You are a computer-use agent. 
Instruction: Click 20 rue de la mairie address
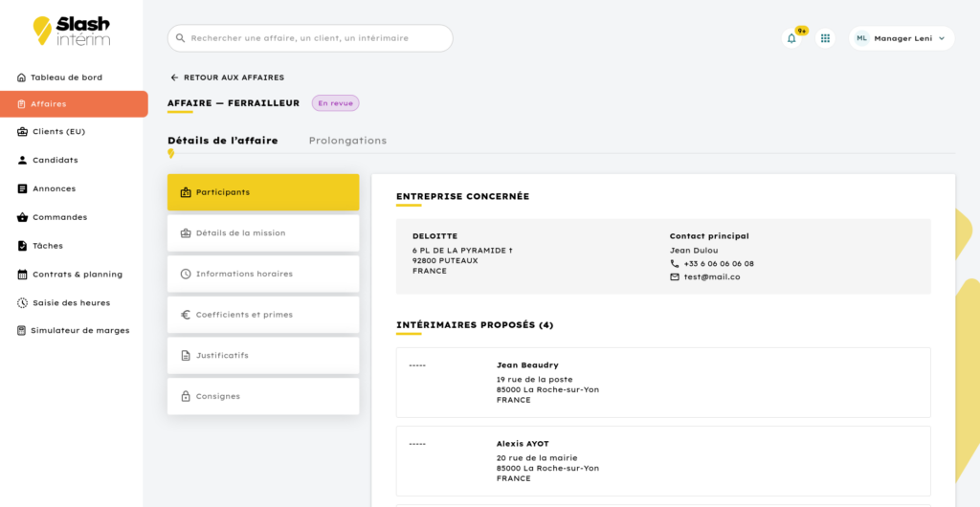coord(537,458)
